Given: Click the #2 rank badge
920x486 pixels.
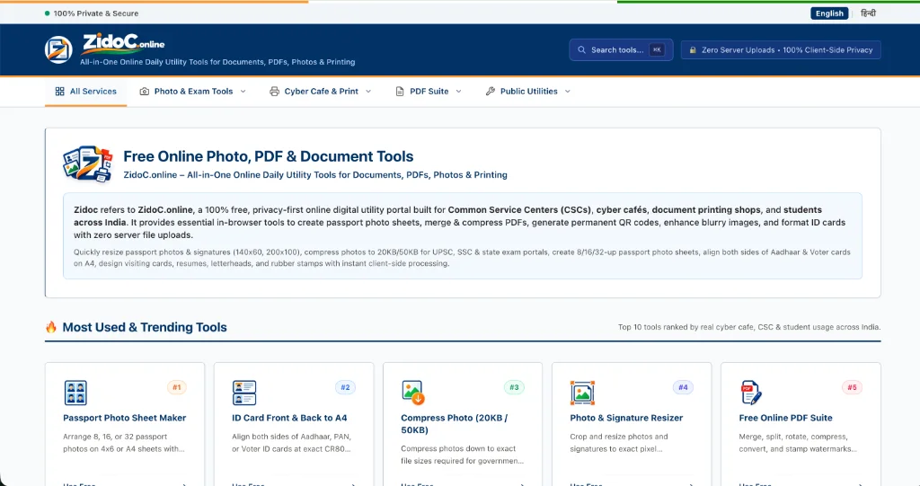Looking at the screenshot, I should tap(345, 387).
